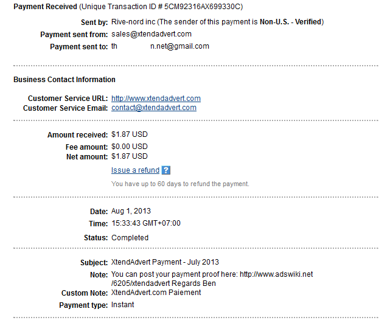Click the Instant payment type value

(x=123, y=305)
